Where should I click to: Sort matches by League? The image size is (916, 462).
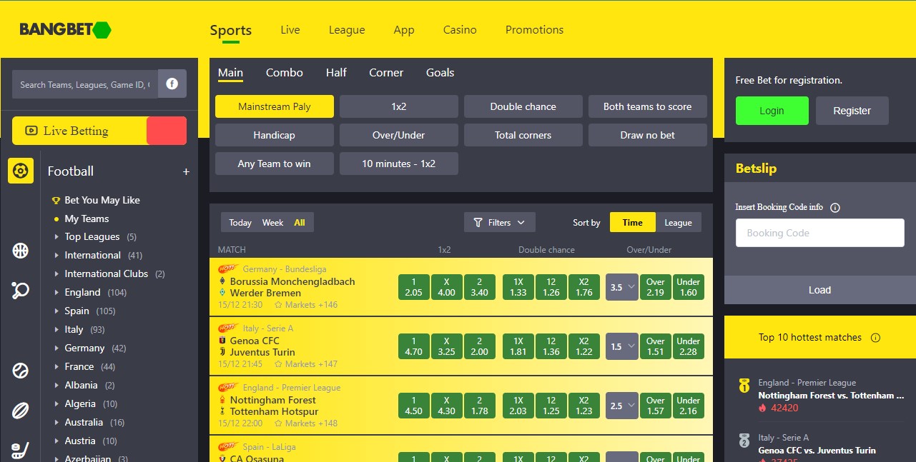click(x=678, y=222)
